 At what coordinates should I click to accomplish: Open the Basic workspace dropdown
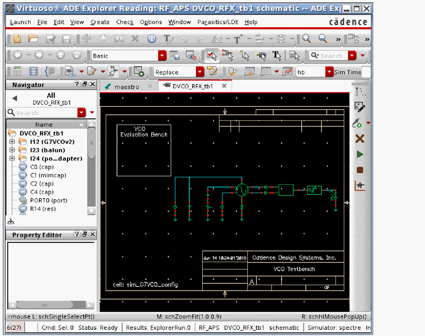162,56
